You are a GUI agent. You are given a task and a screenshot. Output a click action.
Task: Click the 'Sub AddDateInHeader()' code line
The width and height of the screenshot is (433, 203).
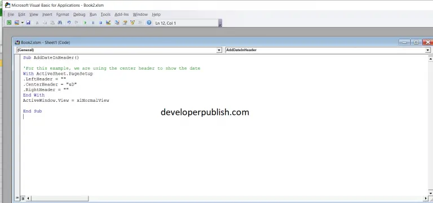(x=51, y=57)
